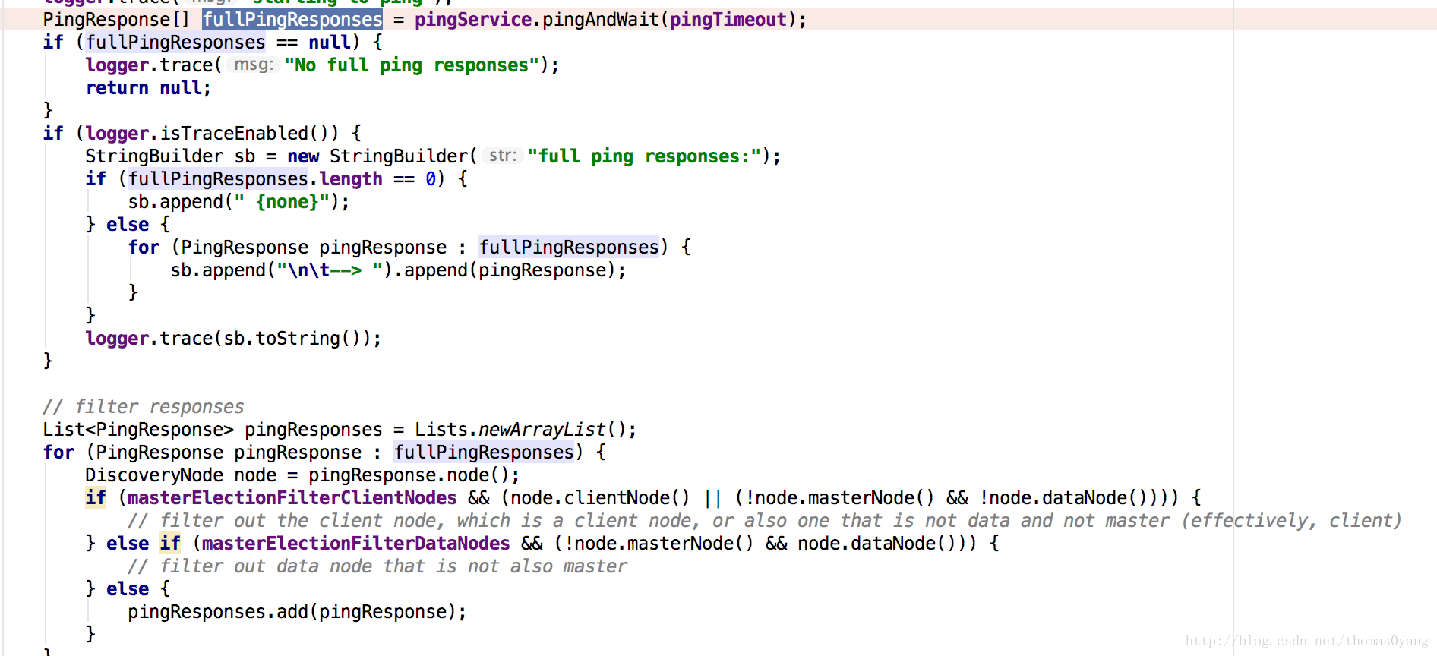Click the 'str:' parameter hint
This screenshot has width=1437, height=656.
click(x=502, y=156)
